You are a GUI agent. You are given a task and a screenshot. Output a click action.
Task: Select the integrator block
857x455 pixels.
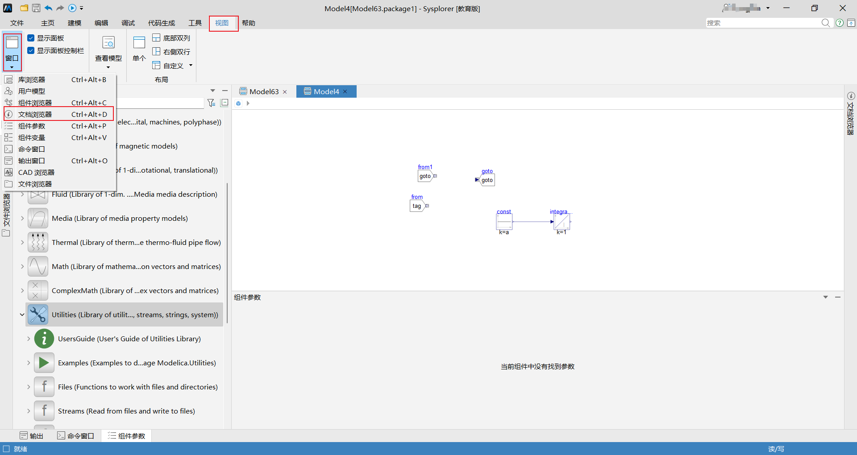click(x=562, y=222)
